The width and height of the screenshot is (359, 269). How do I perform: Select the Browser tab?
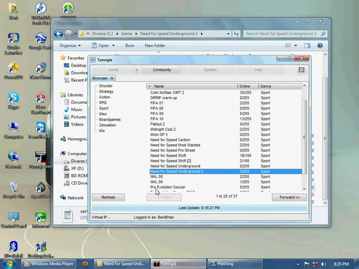click(x=100, y=78)
